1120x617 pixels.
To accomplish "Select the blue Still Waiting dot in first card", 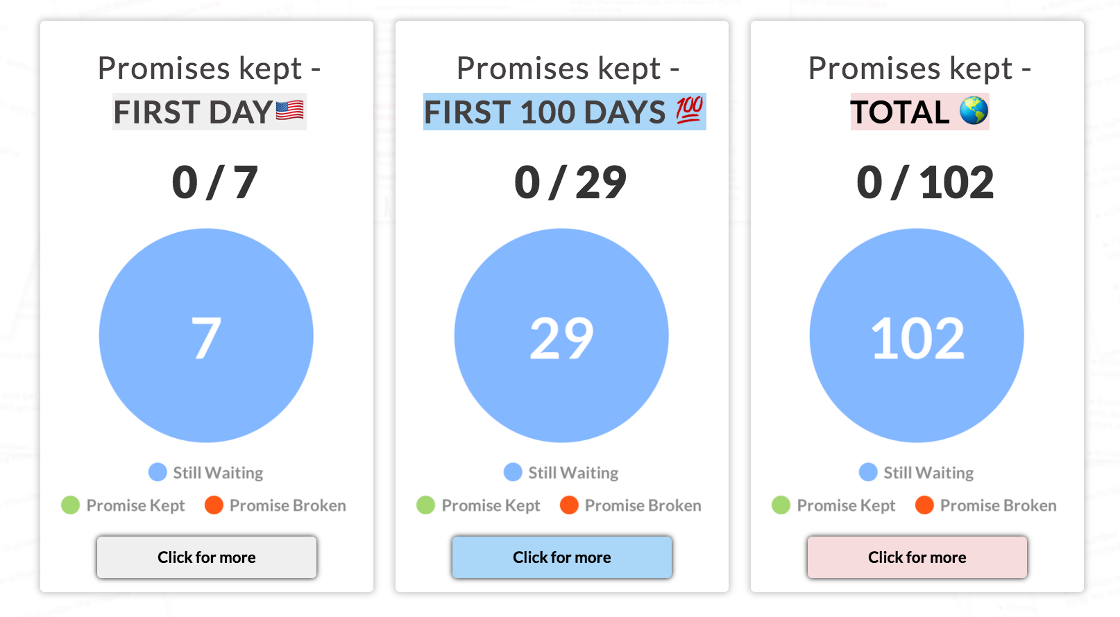I will click(x=158, y=472).
